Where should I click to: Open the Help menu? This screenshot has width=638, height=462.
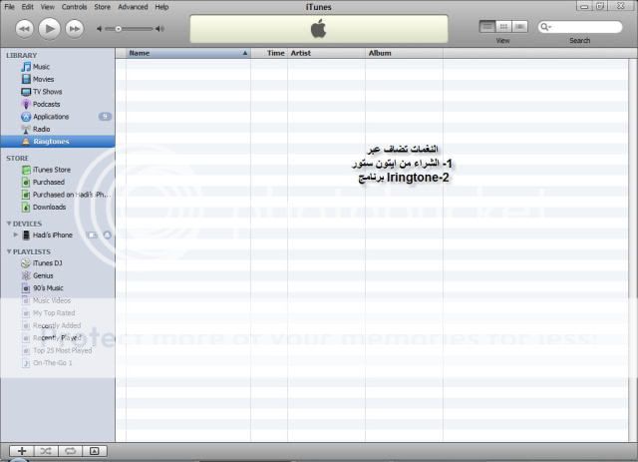161,7
